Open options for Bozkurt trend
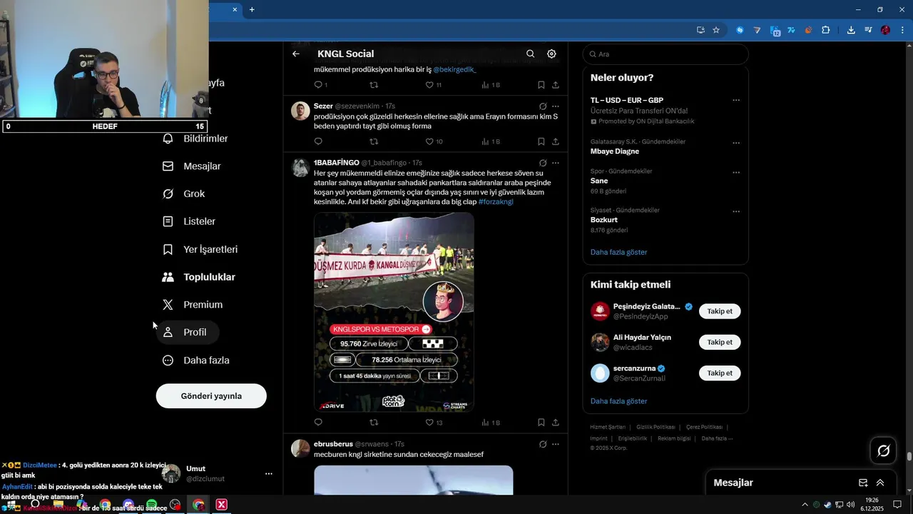Screen dimensions: 913x514 coord(736,211)
